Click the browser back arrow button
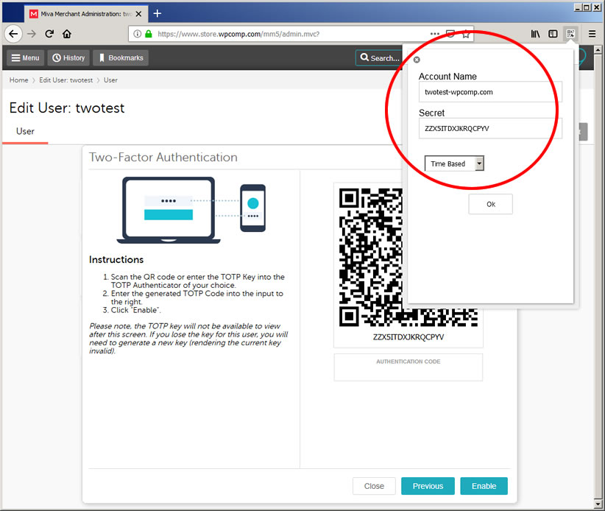605x511 pixels. tap(13, 34)
